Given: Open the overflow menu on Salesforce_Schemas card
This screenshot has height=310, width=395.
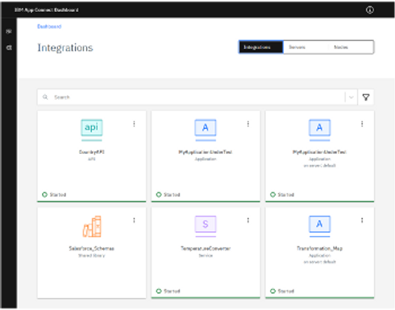Looking at the screenshot, I should pyautogui.click(x=134, y=220).
